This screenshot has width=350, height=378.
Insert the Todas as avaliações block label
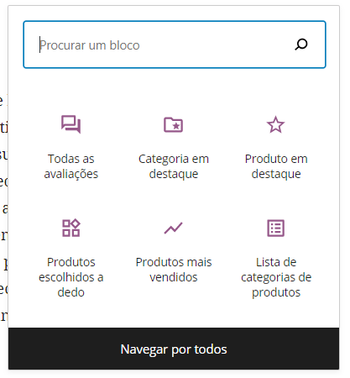click(x=71, y=166)
